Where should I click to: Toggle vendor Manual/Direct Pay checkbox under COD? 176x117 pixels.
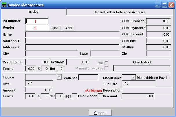106,68
